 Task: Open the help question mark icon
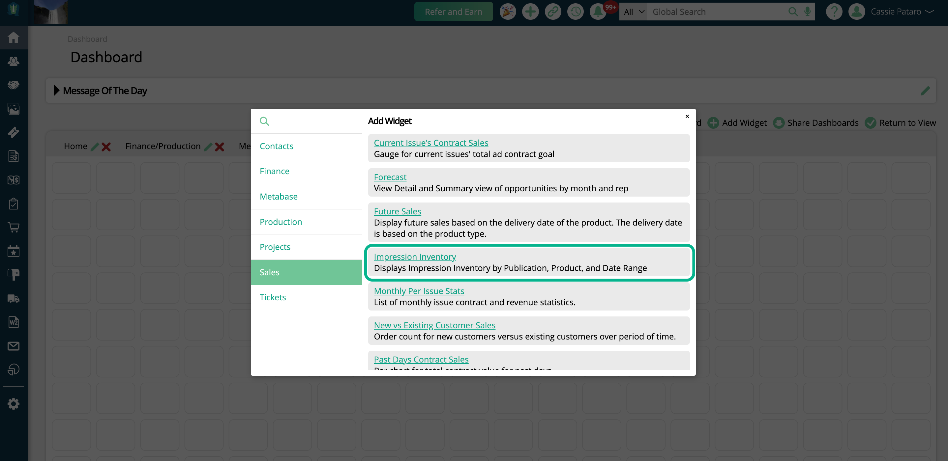pos(834,12)
